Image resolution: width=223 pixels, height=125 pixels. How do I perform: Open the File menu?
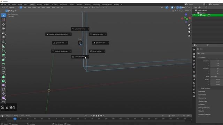coord(5,5)
